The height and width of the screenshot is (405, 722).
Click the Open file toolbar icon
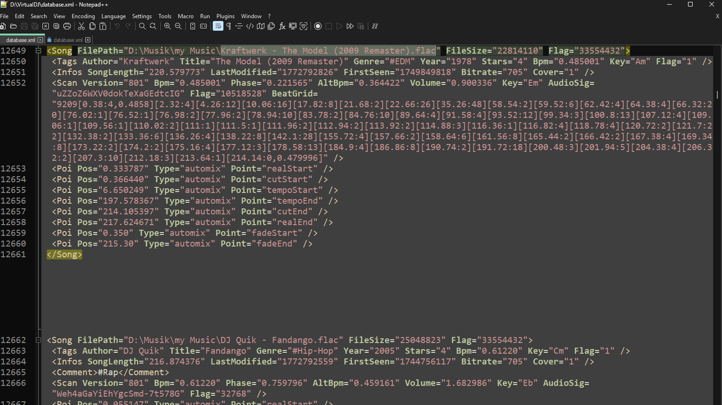13,27
